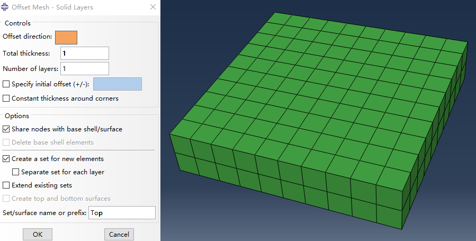Click the Cancel button
476x241 pixels.
click(119, 234)
